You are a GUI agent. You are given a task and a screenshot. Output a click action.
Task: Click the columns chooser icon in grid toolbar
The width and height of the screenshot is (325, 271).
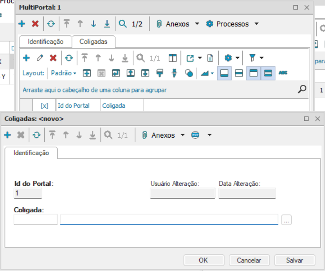[x=173, y=58]
